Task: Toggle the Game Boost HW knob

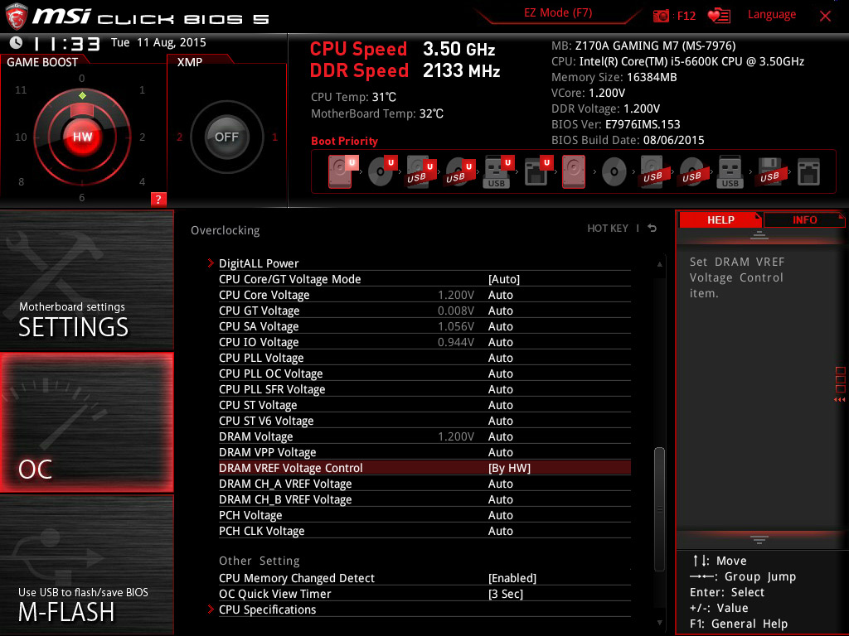Action: pyautogui.click(x=82, y=137)
